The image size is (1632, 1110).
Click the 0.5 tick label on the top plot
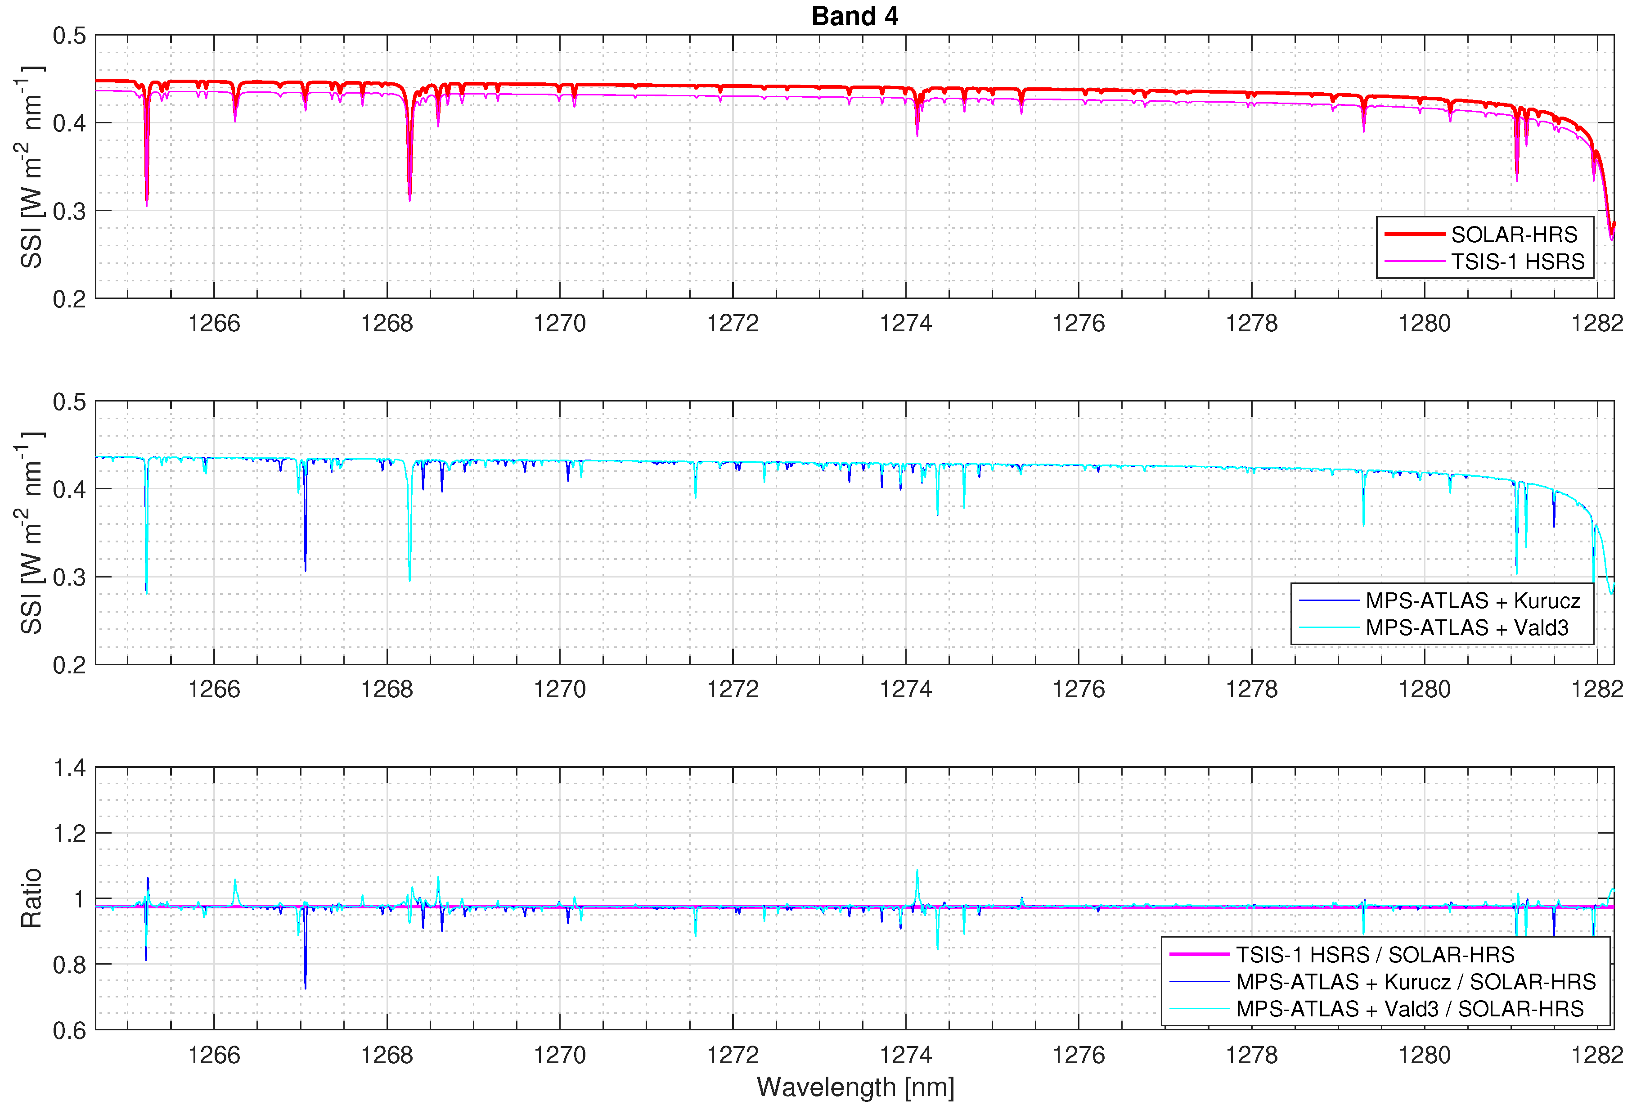tap(70, 35)
